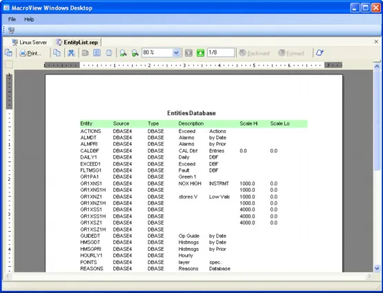Viewport: 383px width, 293px height.
Task: Select the EntityList.rep tab
Action: [x=77, y=42]
